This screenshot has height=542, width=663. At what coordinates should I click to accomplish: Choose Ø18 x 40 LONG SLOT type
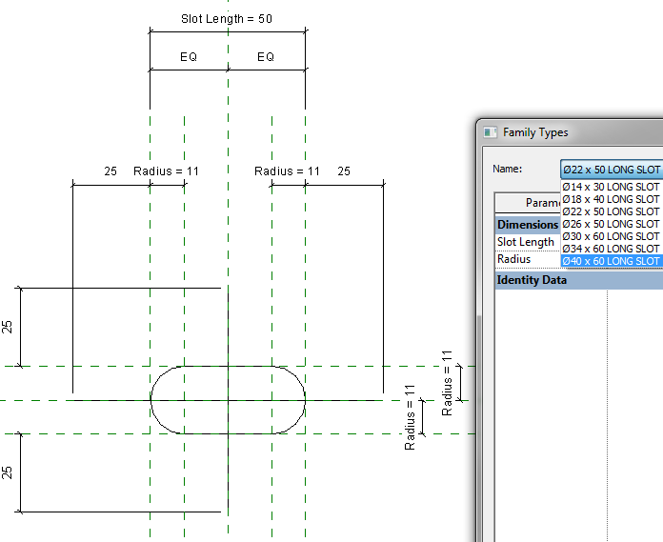(612, 199)
